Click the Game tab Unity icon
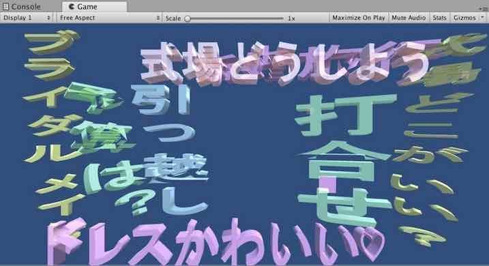The image size is (489, 266). pos(72,7)
